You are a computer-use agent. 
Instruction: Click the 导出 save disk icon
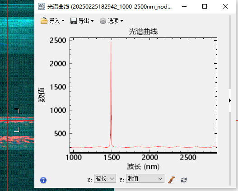click(74, 21)
